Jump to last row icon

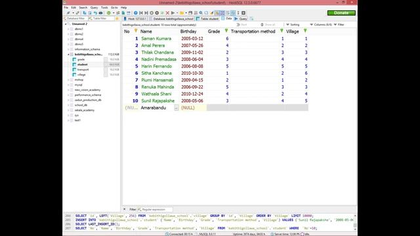(146, 13)
